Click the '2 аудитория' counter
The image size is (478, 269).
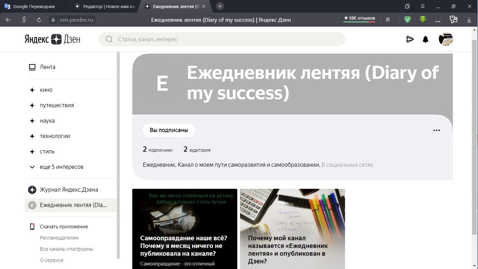coord(197,150)
